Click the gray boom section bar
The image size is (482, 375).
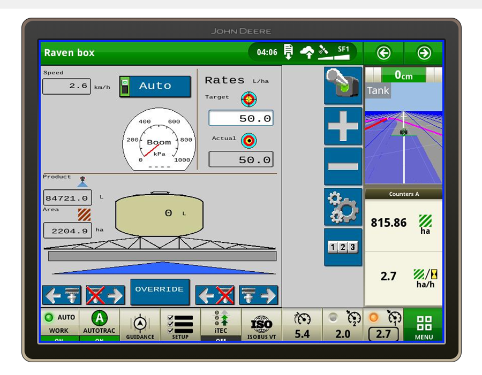pyautogui.click(x=162, y=256)
